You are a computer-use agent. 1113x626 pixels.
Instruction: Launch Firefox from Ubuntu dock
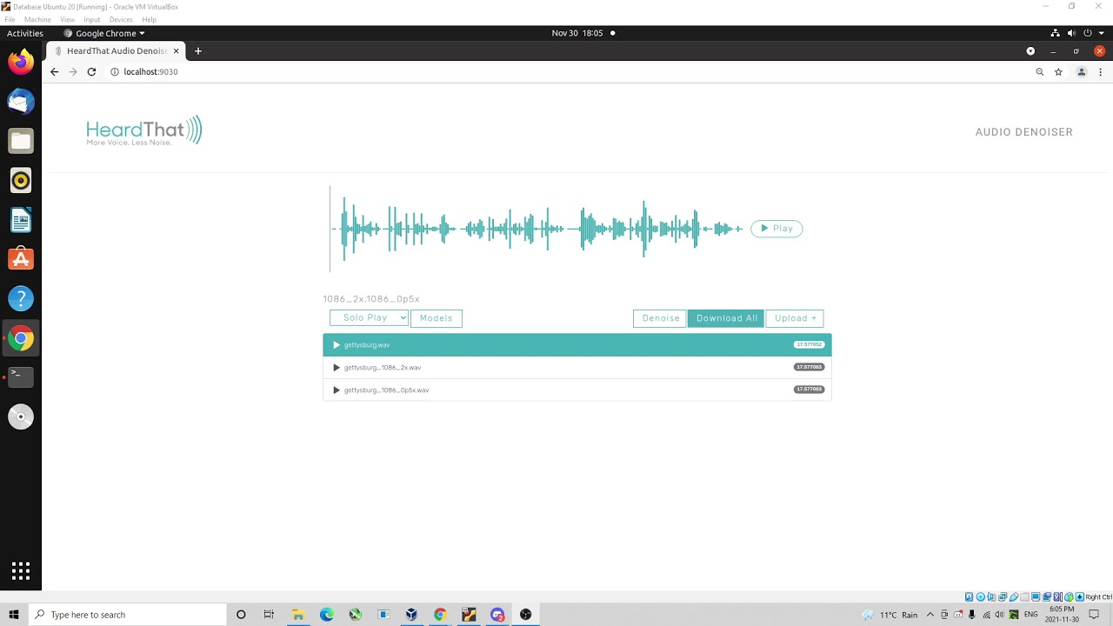coord(21,62)
